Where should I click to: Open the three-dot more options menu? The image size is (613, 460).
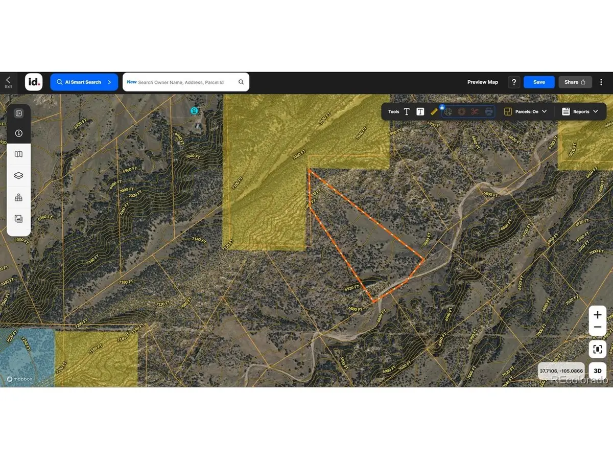(x=601, y=82)
